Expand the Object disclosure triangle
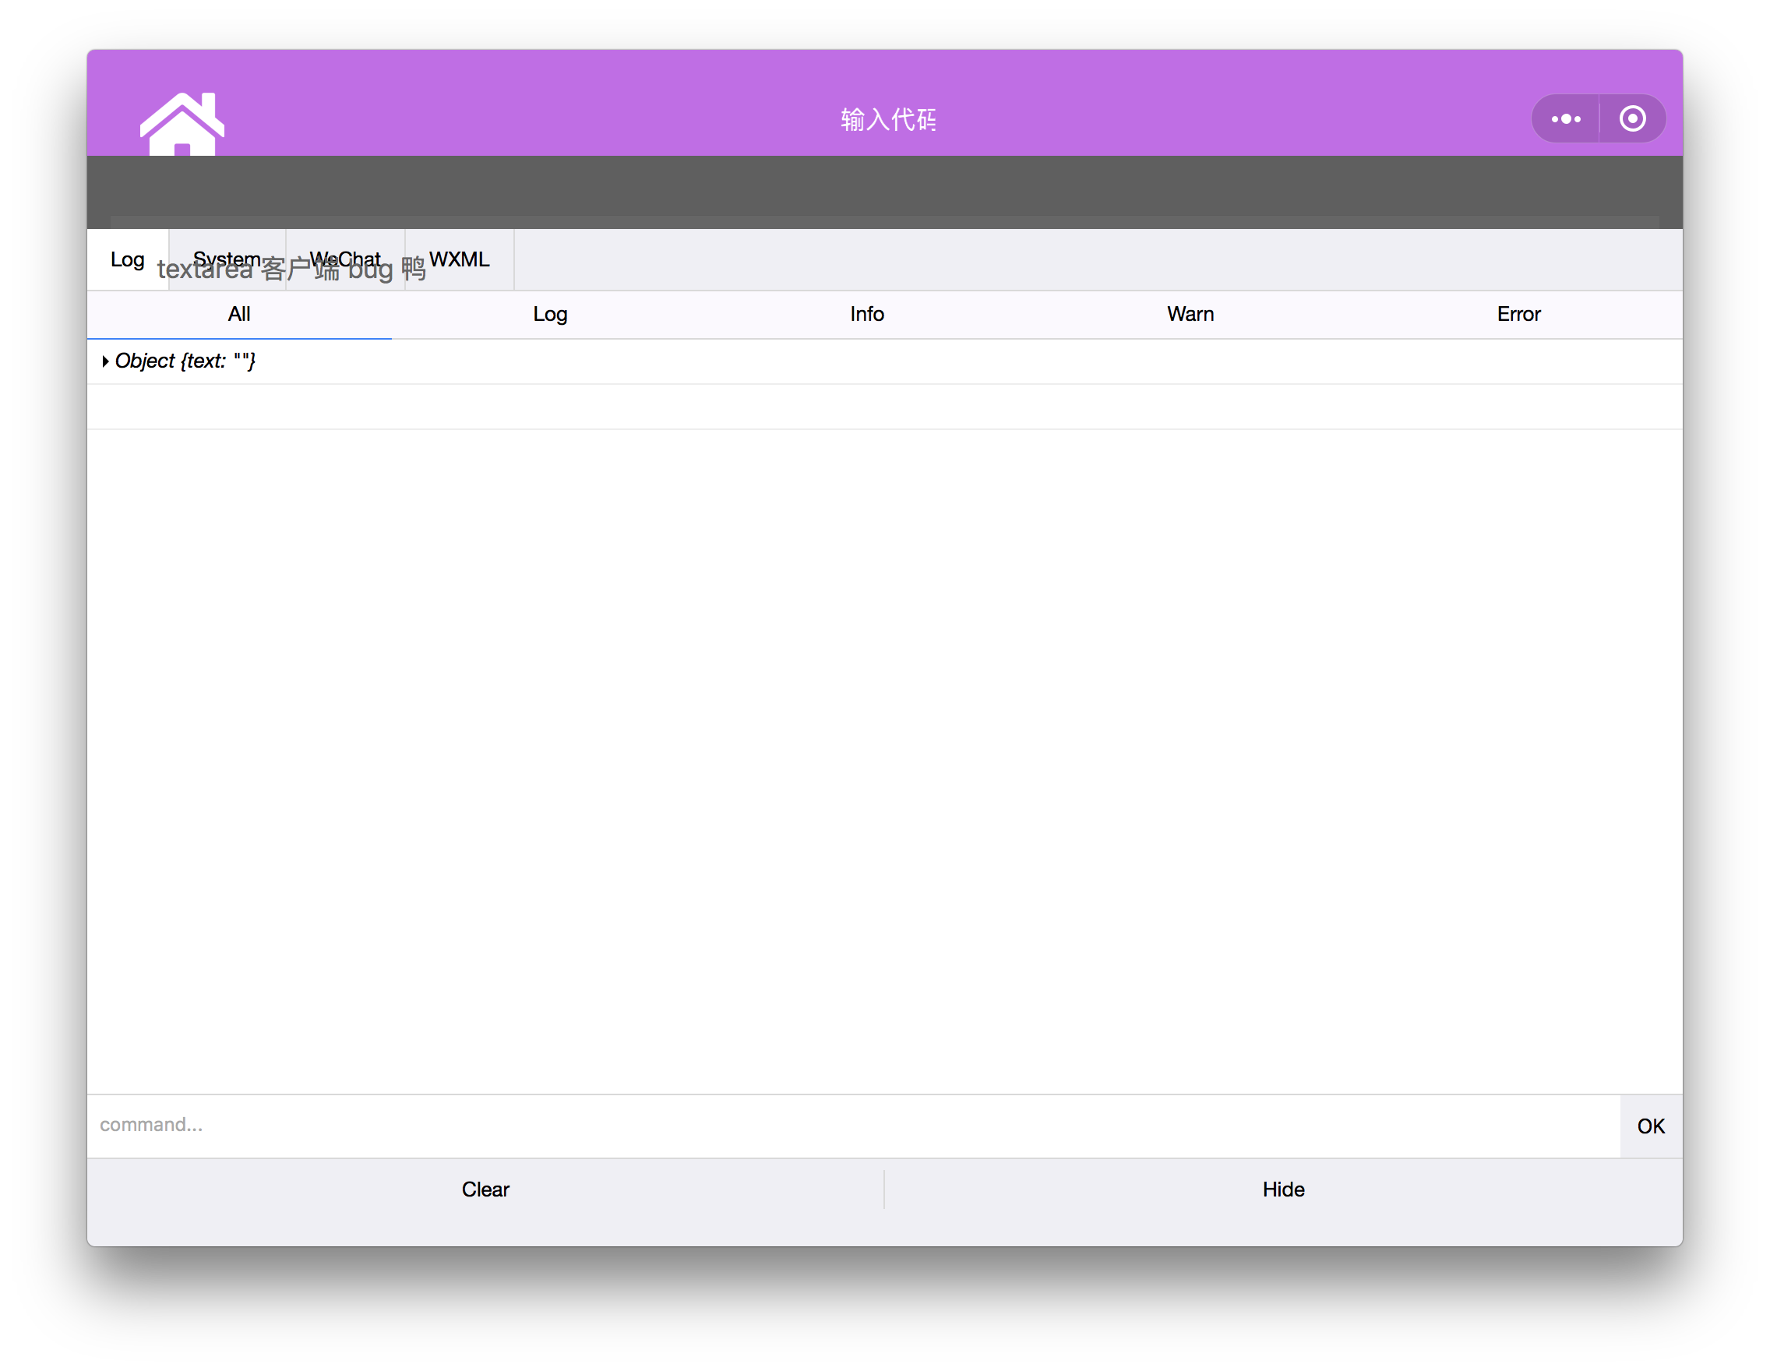Screen dimensions: 1770x1371 click(x=105, y=361)
